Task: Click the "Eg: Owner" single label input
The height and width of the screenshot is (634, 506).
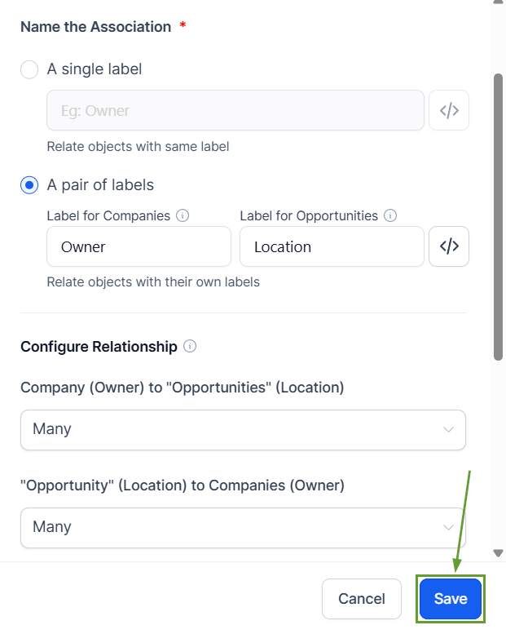Action: tap(235, 111)
